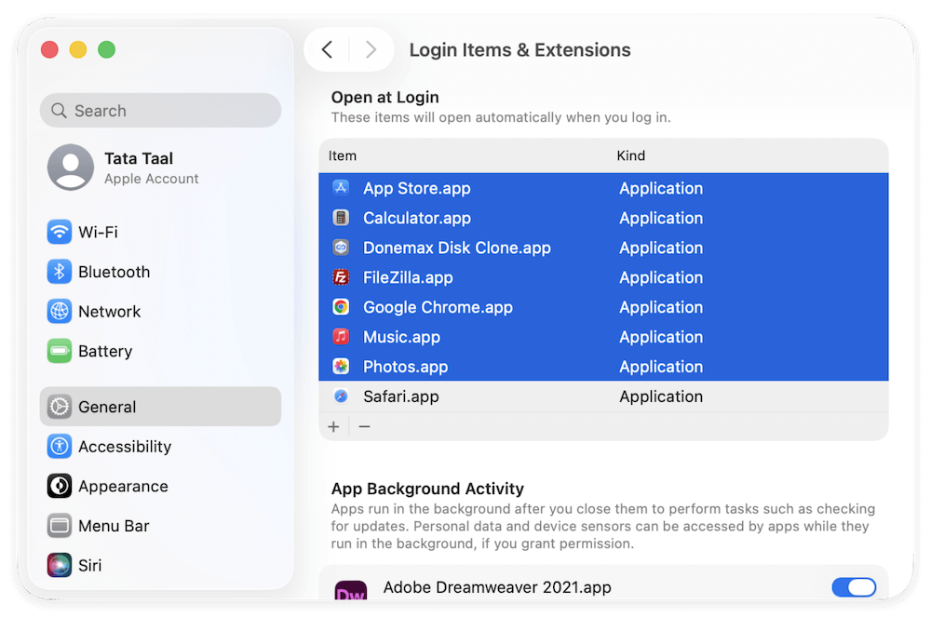Disable background activity for Adobe Dreamweaver 2021
Viewport: 931px width, 617px height.
(854, 587)
